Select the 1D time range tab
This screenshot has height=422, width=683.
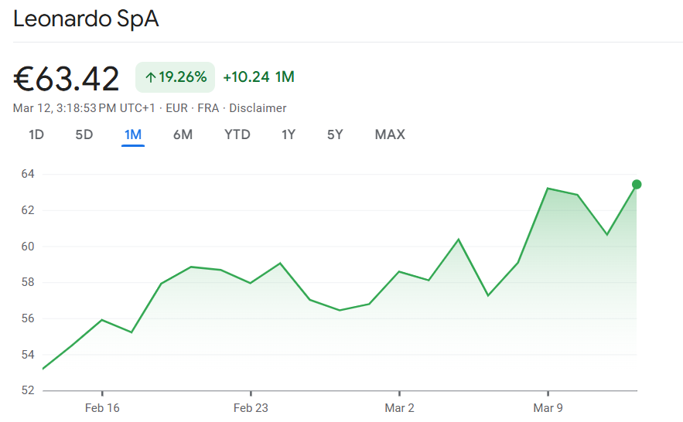[x=36, y=134]
